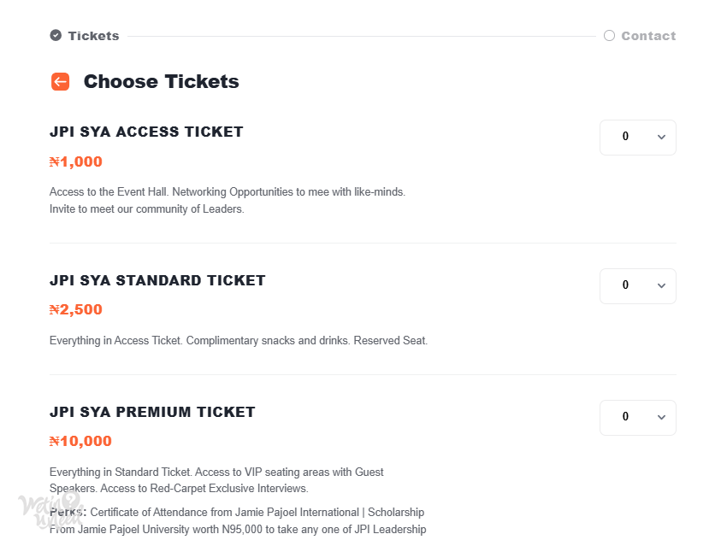Click the orange back arrow icon

pos(60,81)
